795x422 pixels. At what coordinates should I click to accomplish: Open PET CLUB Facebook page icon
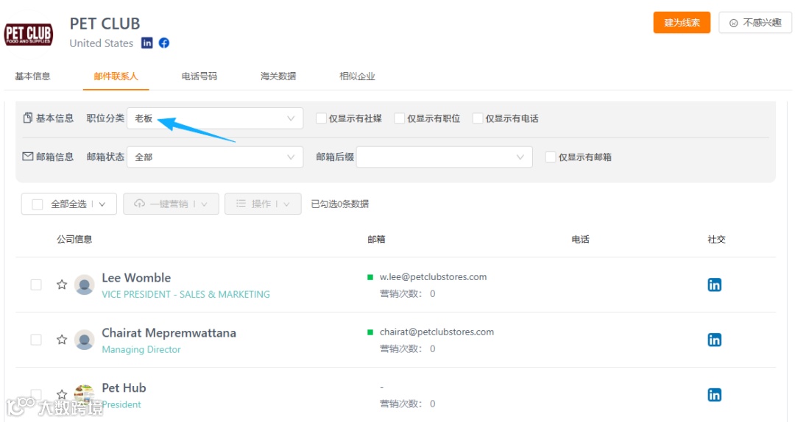coord(163,43)
